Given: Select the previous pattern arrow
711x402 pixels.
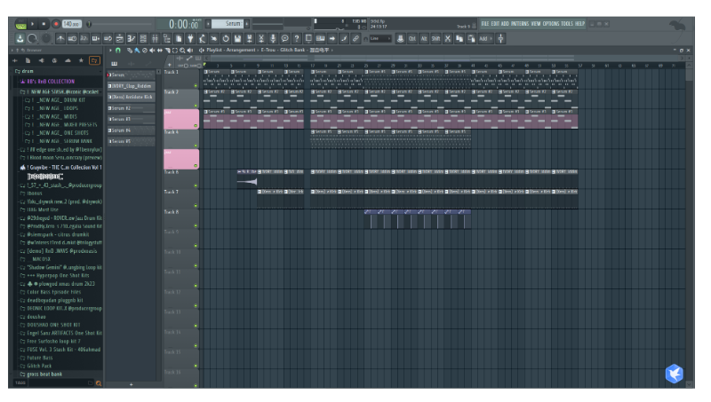Looking at the screenshot, I should coord(208,24).
